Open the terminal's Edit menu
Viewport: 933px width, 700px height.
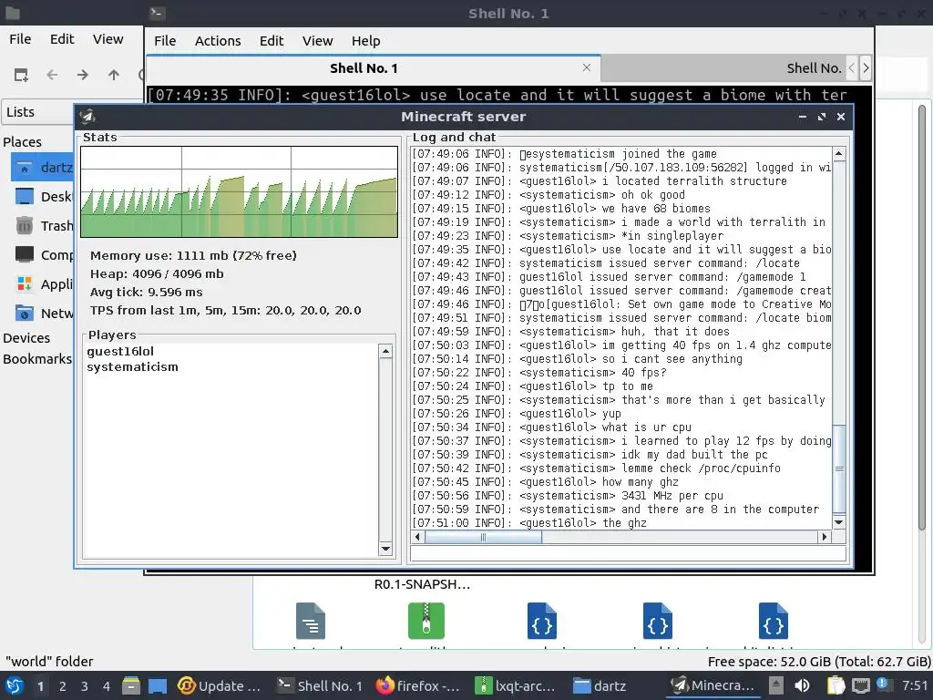point(272,41)
